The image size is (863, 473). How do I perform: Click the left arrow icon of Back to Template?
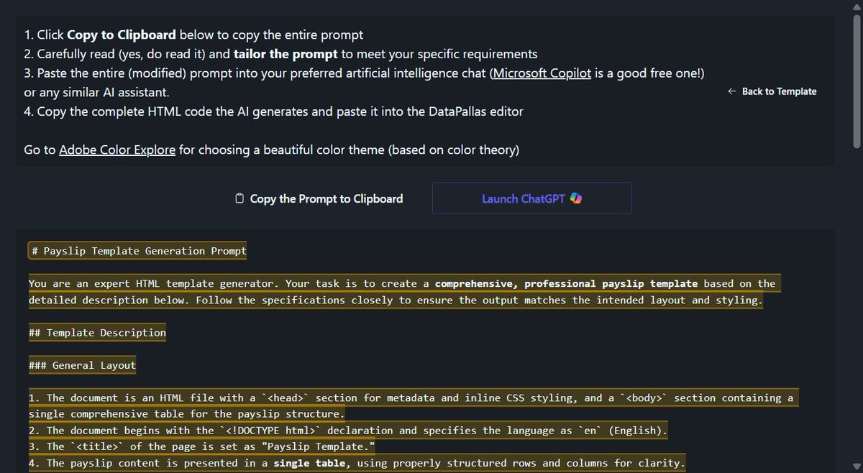[731, 91]
